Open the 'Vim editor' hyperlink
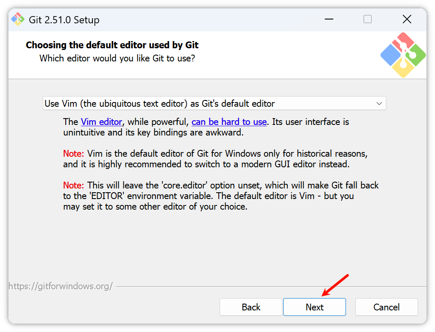 click(x=101, y=122)
